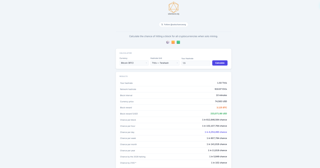Screen dimensions: 320x168
Task: Click the X logo in the Follow button
Action: (x=162, y=24)
